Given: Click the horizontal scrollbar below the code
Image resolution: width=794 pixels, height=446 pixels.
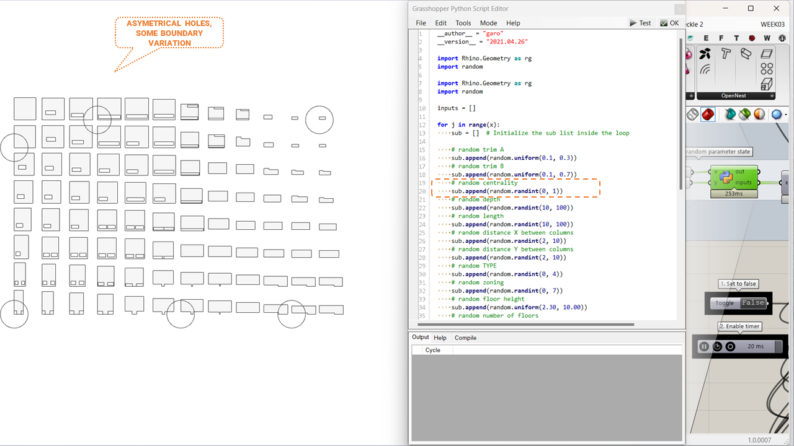Looking at the screenshot, I should (527, 324).
